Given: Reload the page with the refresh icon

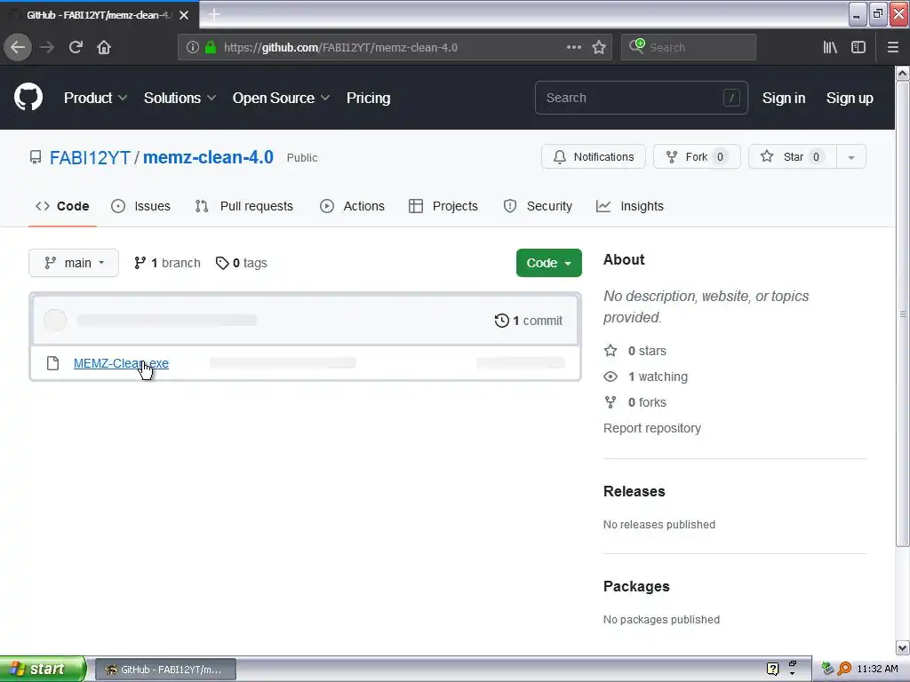Looking at the screenshot, I should [76, 47].
